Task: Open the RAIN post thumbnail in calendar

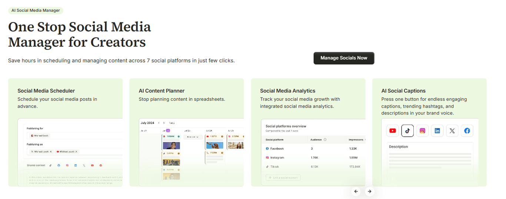Action: [x=171, y=162]
